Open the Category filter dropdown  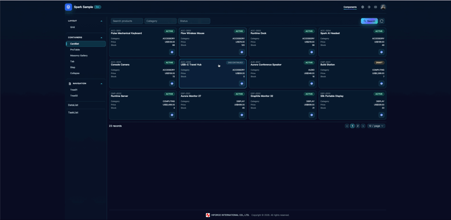160,21
